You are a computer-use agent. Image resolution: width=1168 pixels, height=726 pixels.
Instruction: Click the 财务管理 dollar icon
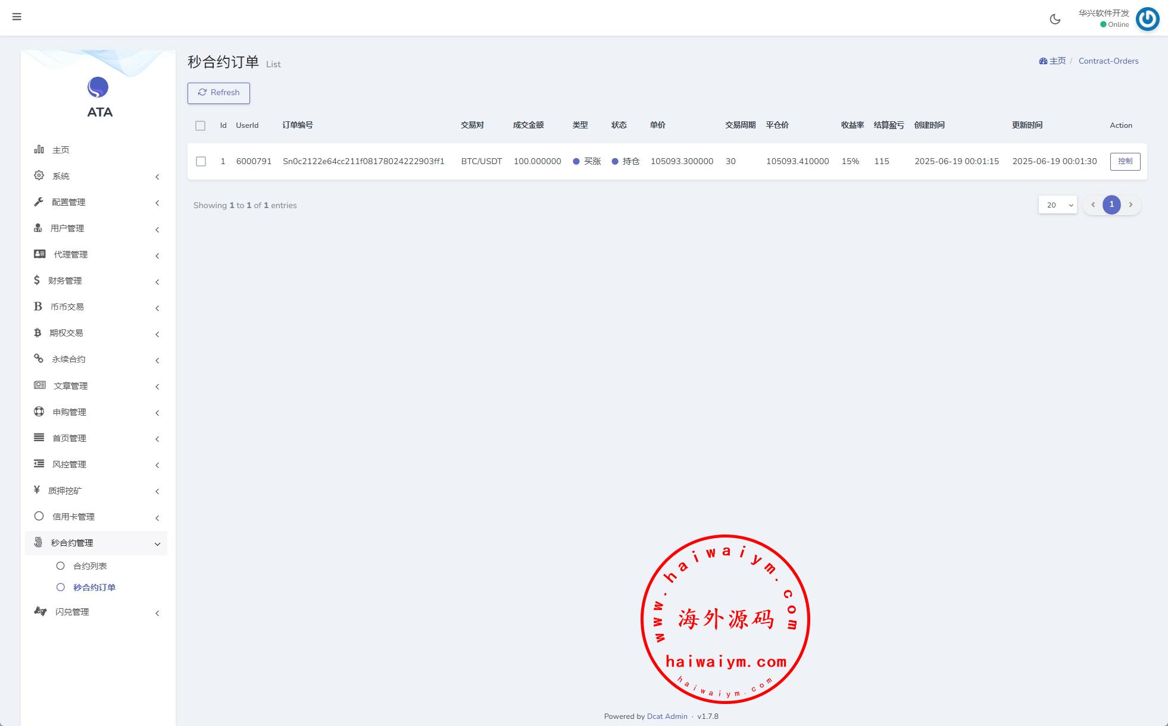37,280
